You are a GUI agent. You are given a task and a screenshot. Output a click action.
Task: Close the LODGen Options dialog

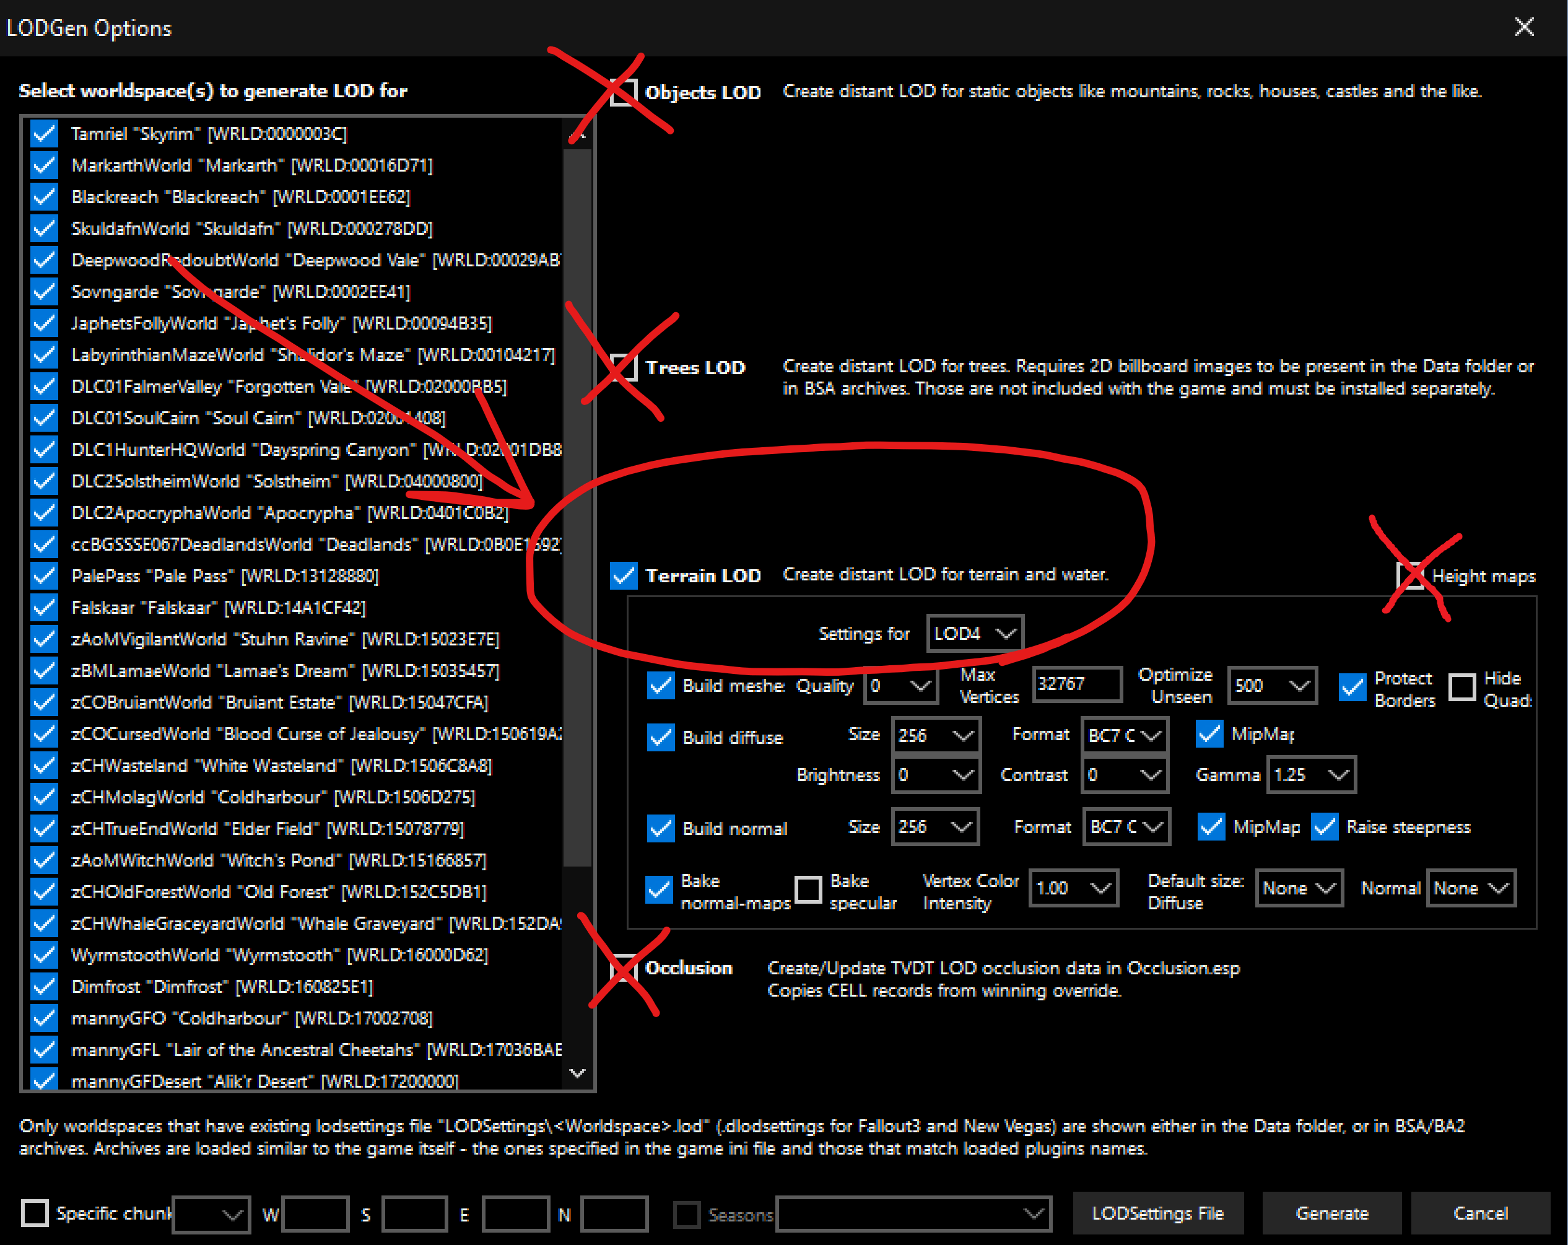(1523, 27)
